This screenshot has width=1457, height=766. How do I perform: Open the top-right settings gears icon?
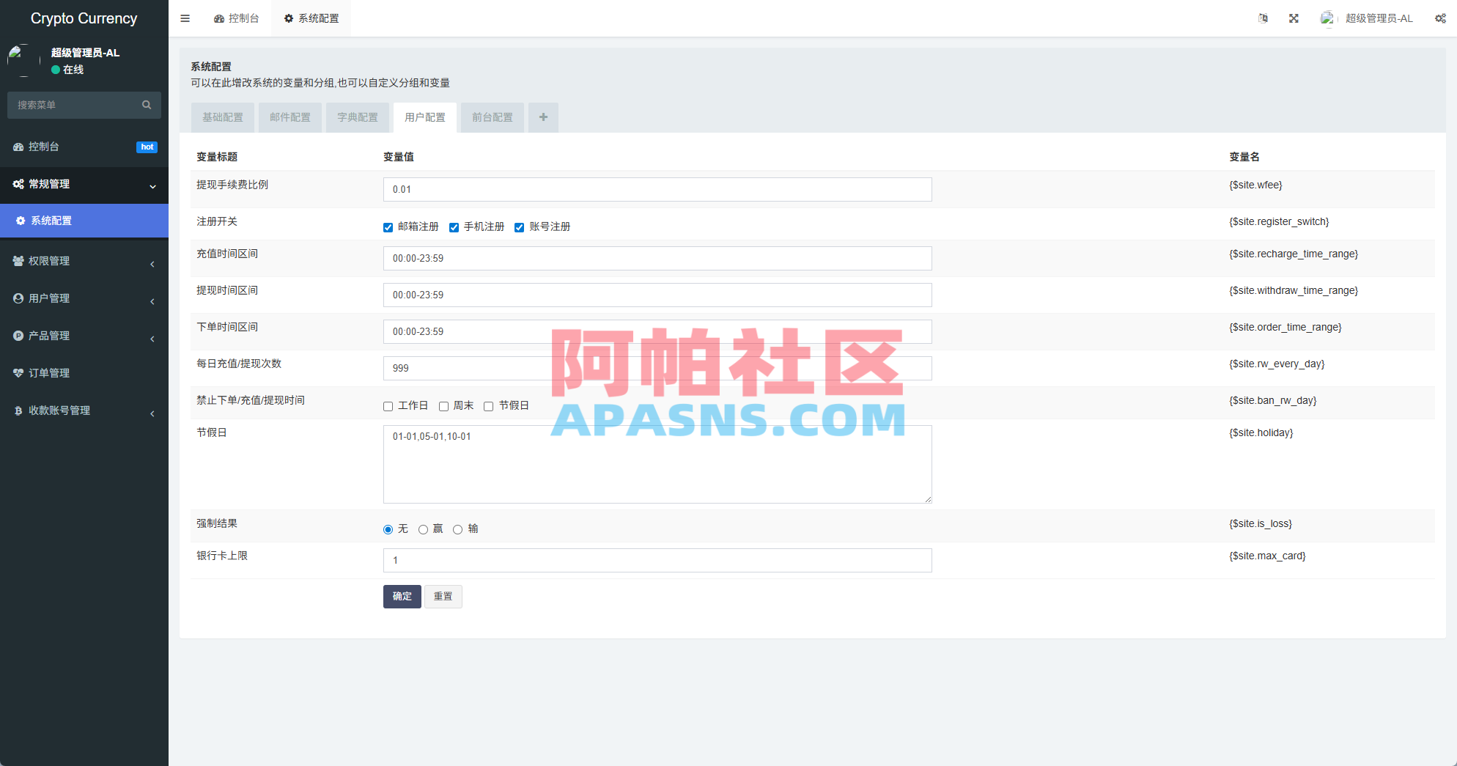1440,18
